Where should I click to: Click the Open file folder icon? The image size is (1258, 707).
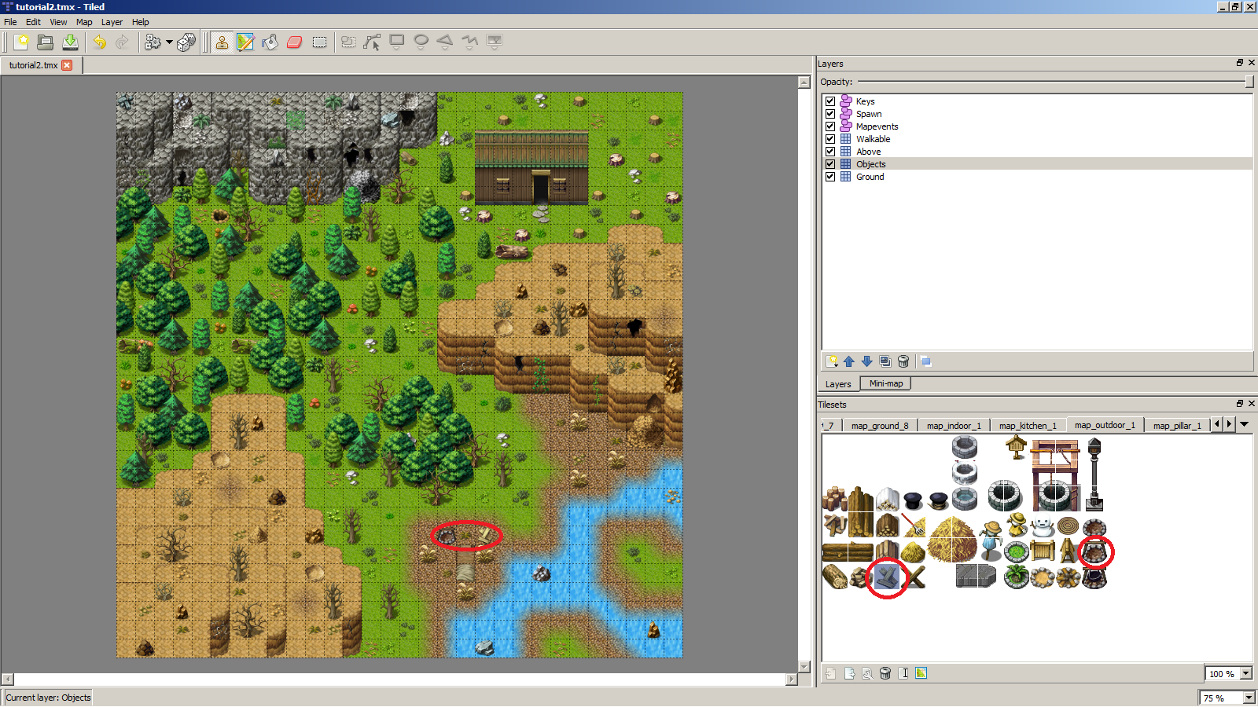click(46, 42)
